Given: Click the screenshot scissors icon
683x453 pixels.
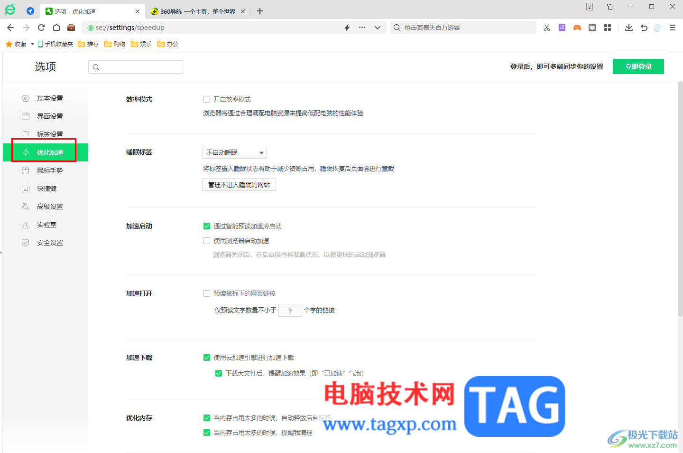Looking at the screenshot, I should 546,27.
